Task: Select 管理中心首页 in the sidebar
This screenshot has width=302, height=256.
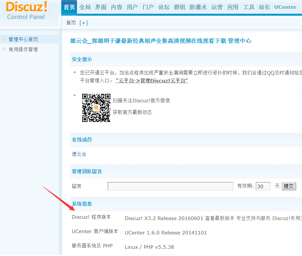Action: (x=23, y=39)
